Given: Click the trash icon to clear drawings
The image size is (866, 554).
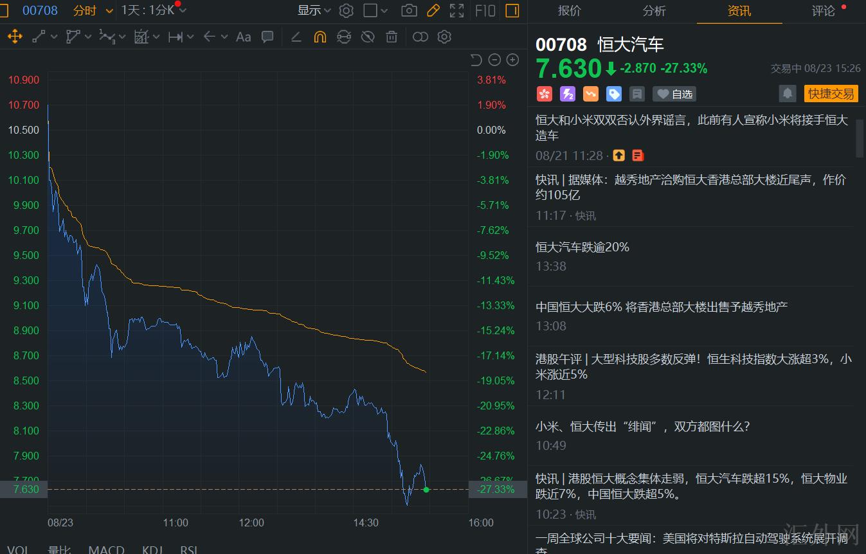Looking at the screenshot, I should point(392,37).
